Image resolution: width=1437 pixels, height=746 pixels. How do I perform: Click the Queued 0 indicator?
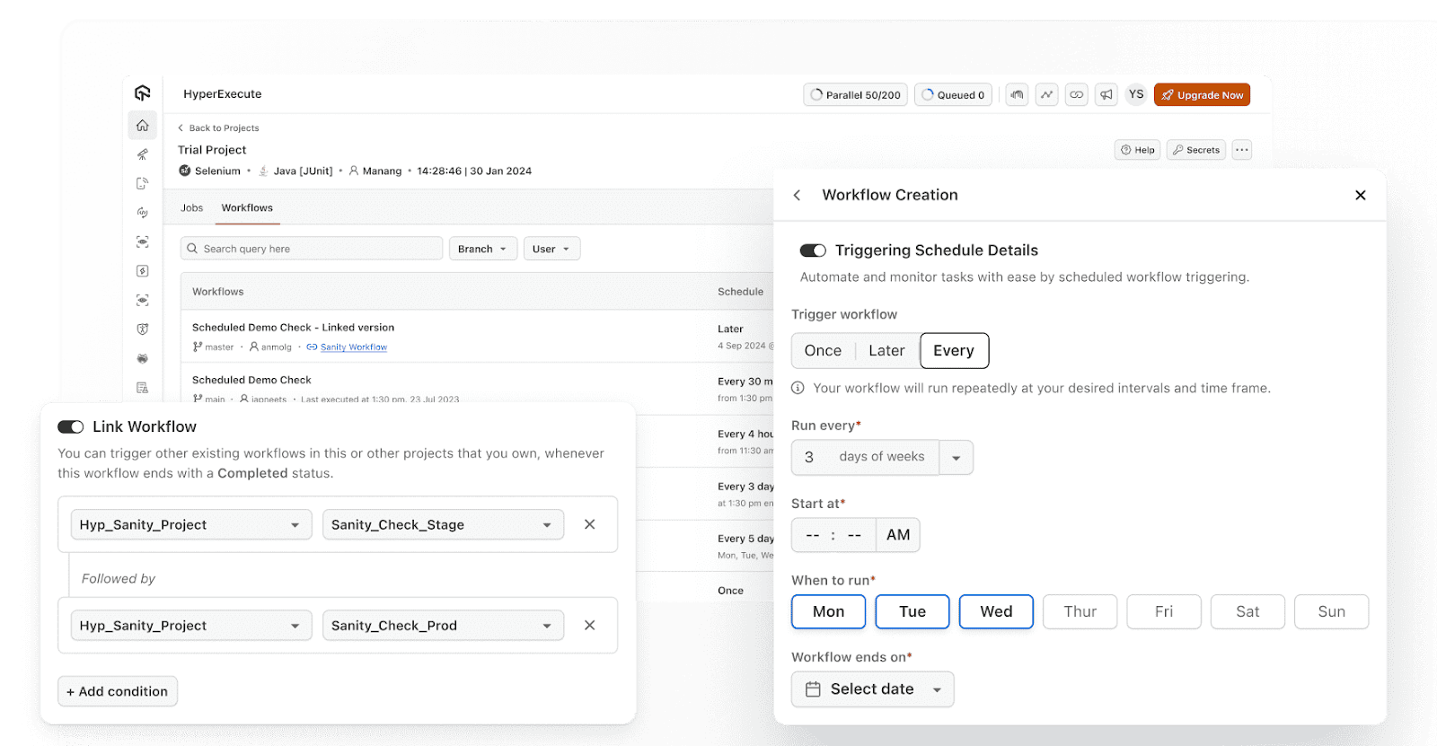click(953, 94)
